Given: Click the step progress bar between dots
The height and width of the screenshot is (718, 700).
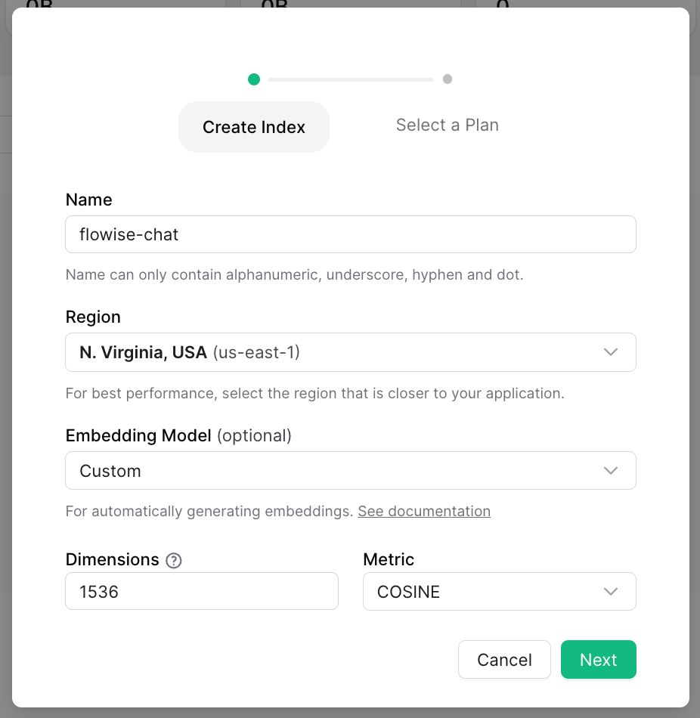Looking at the screenshot, I should (351, 79).
